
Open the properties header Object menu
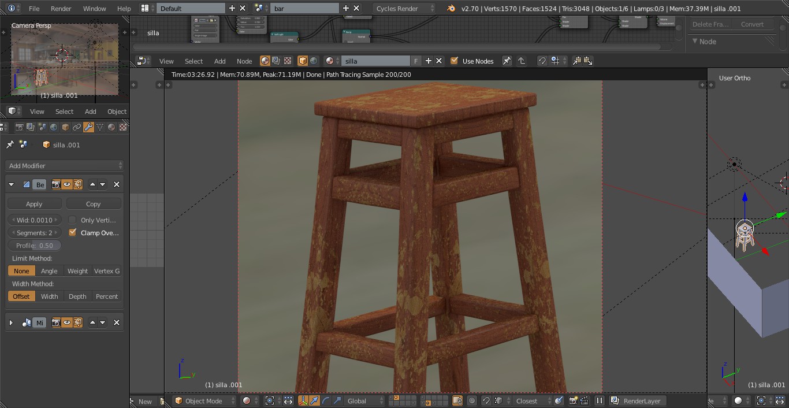(x=117, y=111)
